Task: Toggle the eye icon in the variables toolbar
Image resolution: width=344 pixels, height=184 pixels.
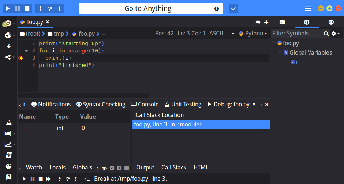Action: tap(104, 168)
